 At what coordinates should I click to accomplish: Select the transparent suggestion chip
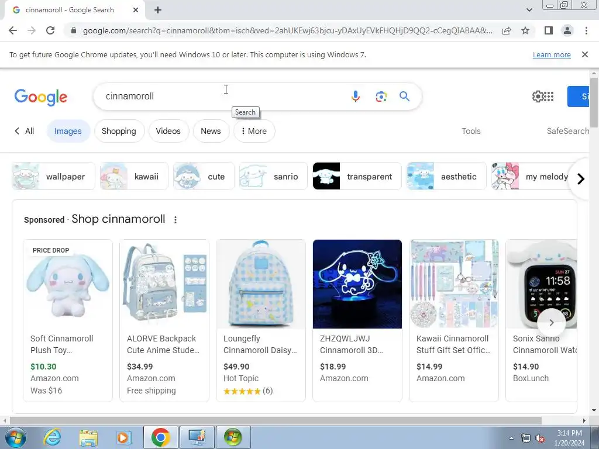(x=357, y=176)
